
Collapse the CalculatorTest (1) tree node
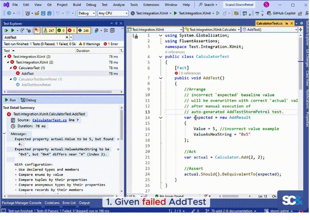pyautogui.click(x=11, y=68)
